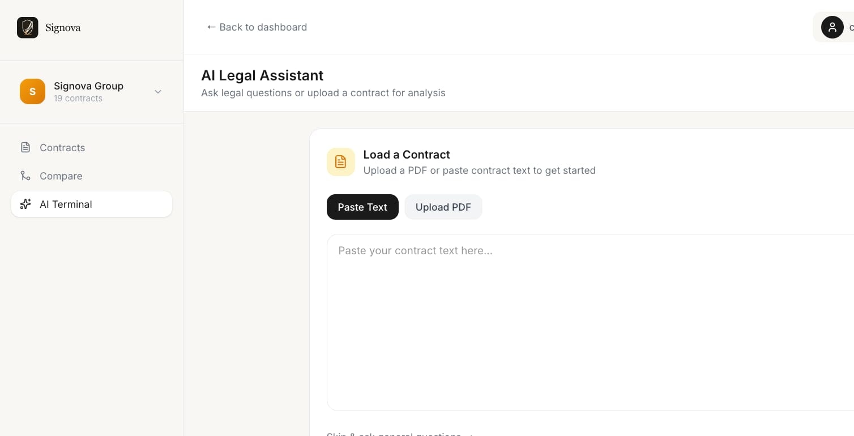Screen dimensions: 854x436
Task: Click Skip & ask general questions
Action: click(394, 434)
